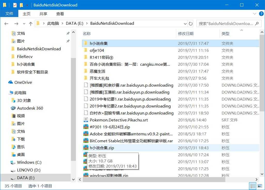Click DATA (E:) in address breadcrumb
265x190 pixels.
coord(75,23)
